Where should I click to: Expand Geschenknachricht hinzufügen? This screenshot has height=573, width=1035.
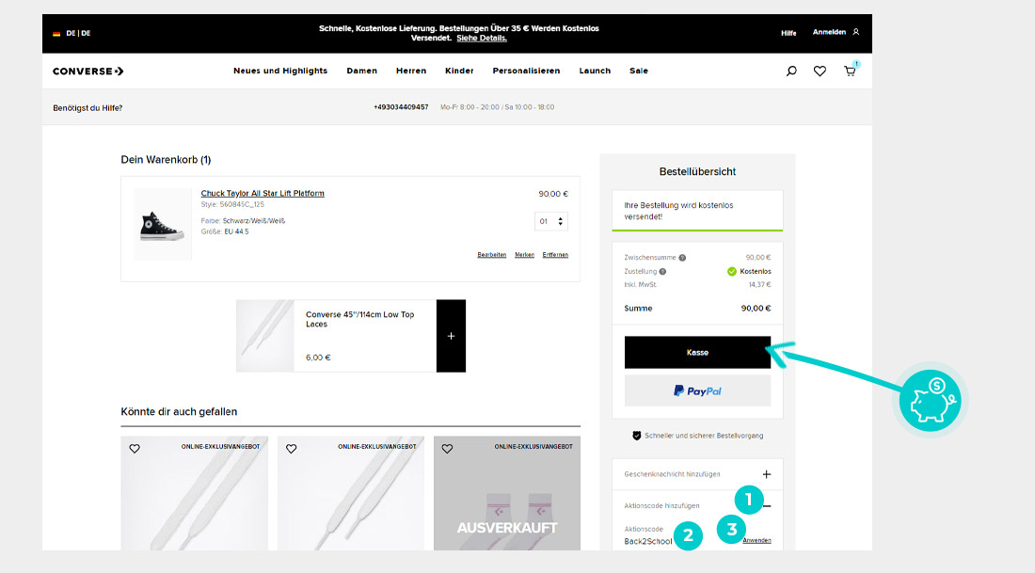(766, 474)
